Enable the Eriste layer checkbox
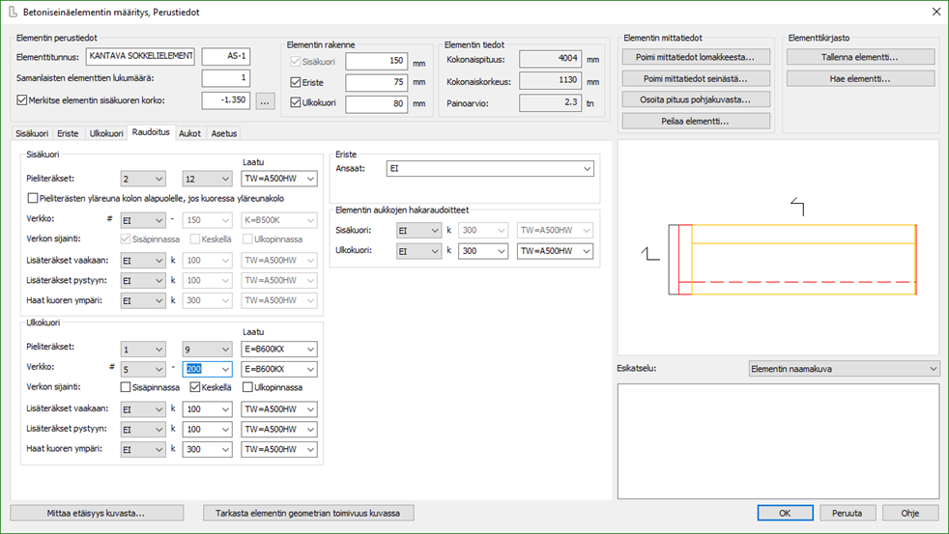The width and height of the screenshot is (949, 534). pos(298,83)
